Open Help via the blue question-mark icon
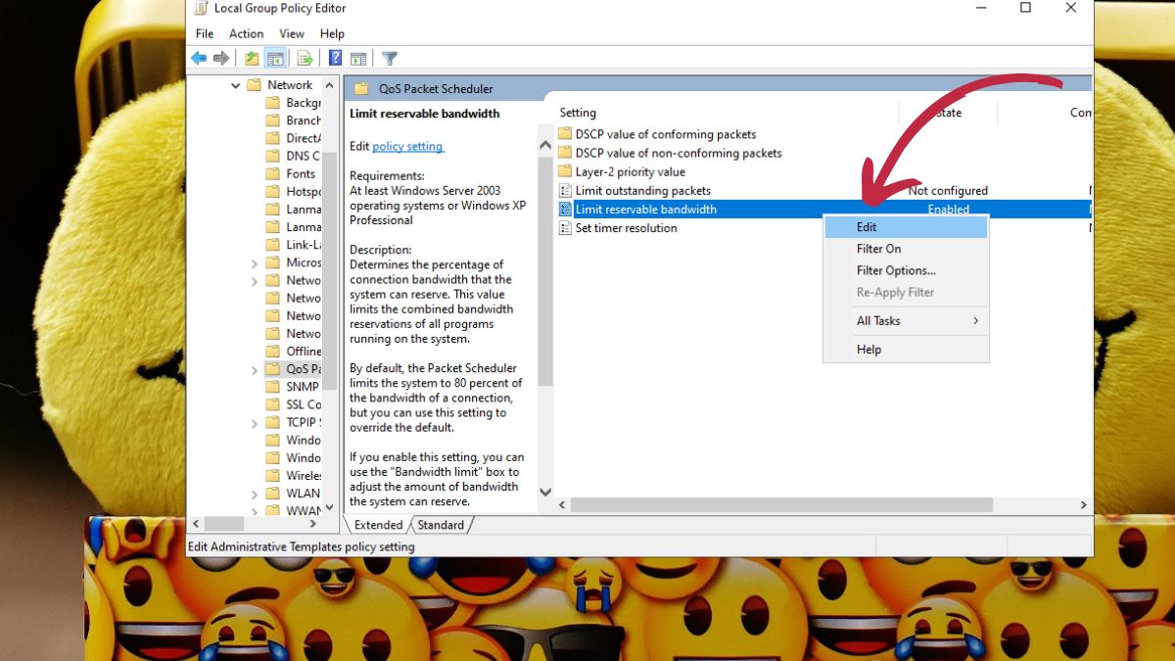Viewport: 1175px width, 661px height. pos(335,59)
